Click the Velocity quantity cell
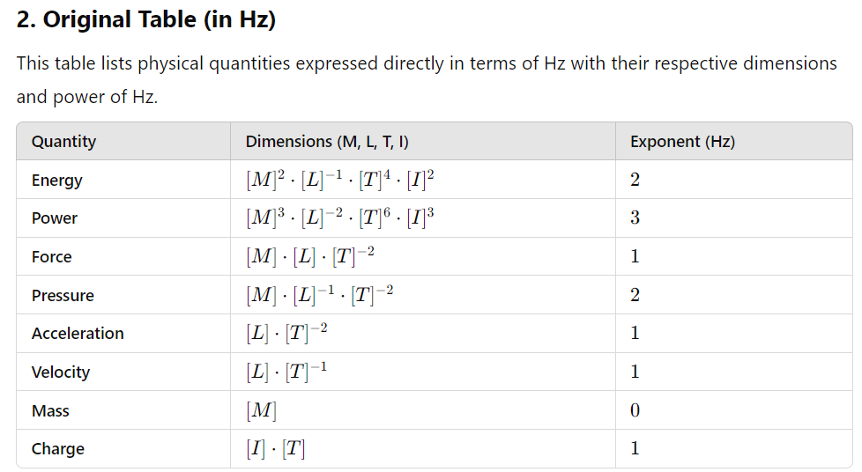This screenshot has height=472, width=862. (x=61, y=372)
